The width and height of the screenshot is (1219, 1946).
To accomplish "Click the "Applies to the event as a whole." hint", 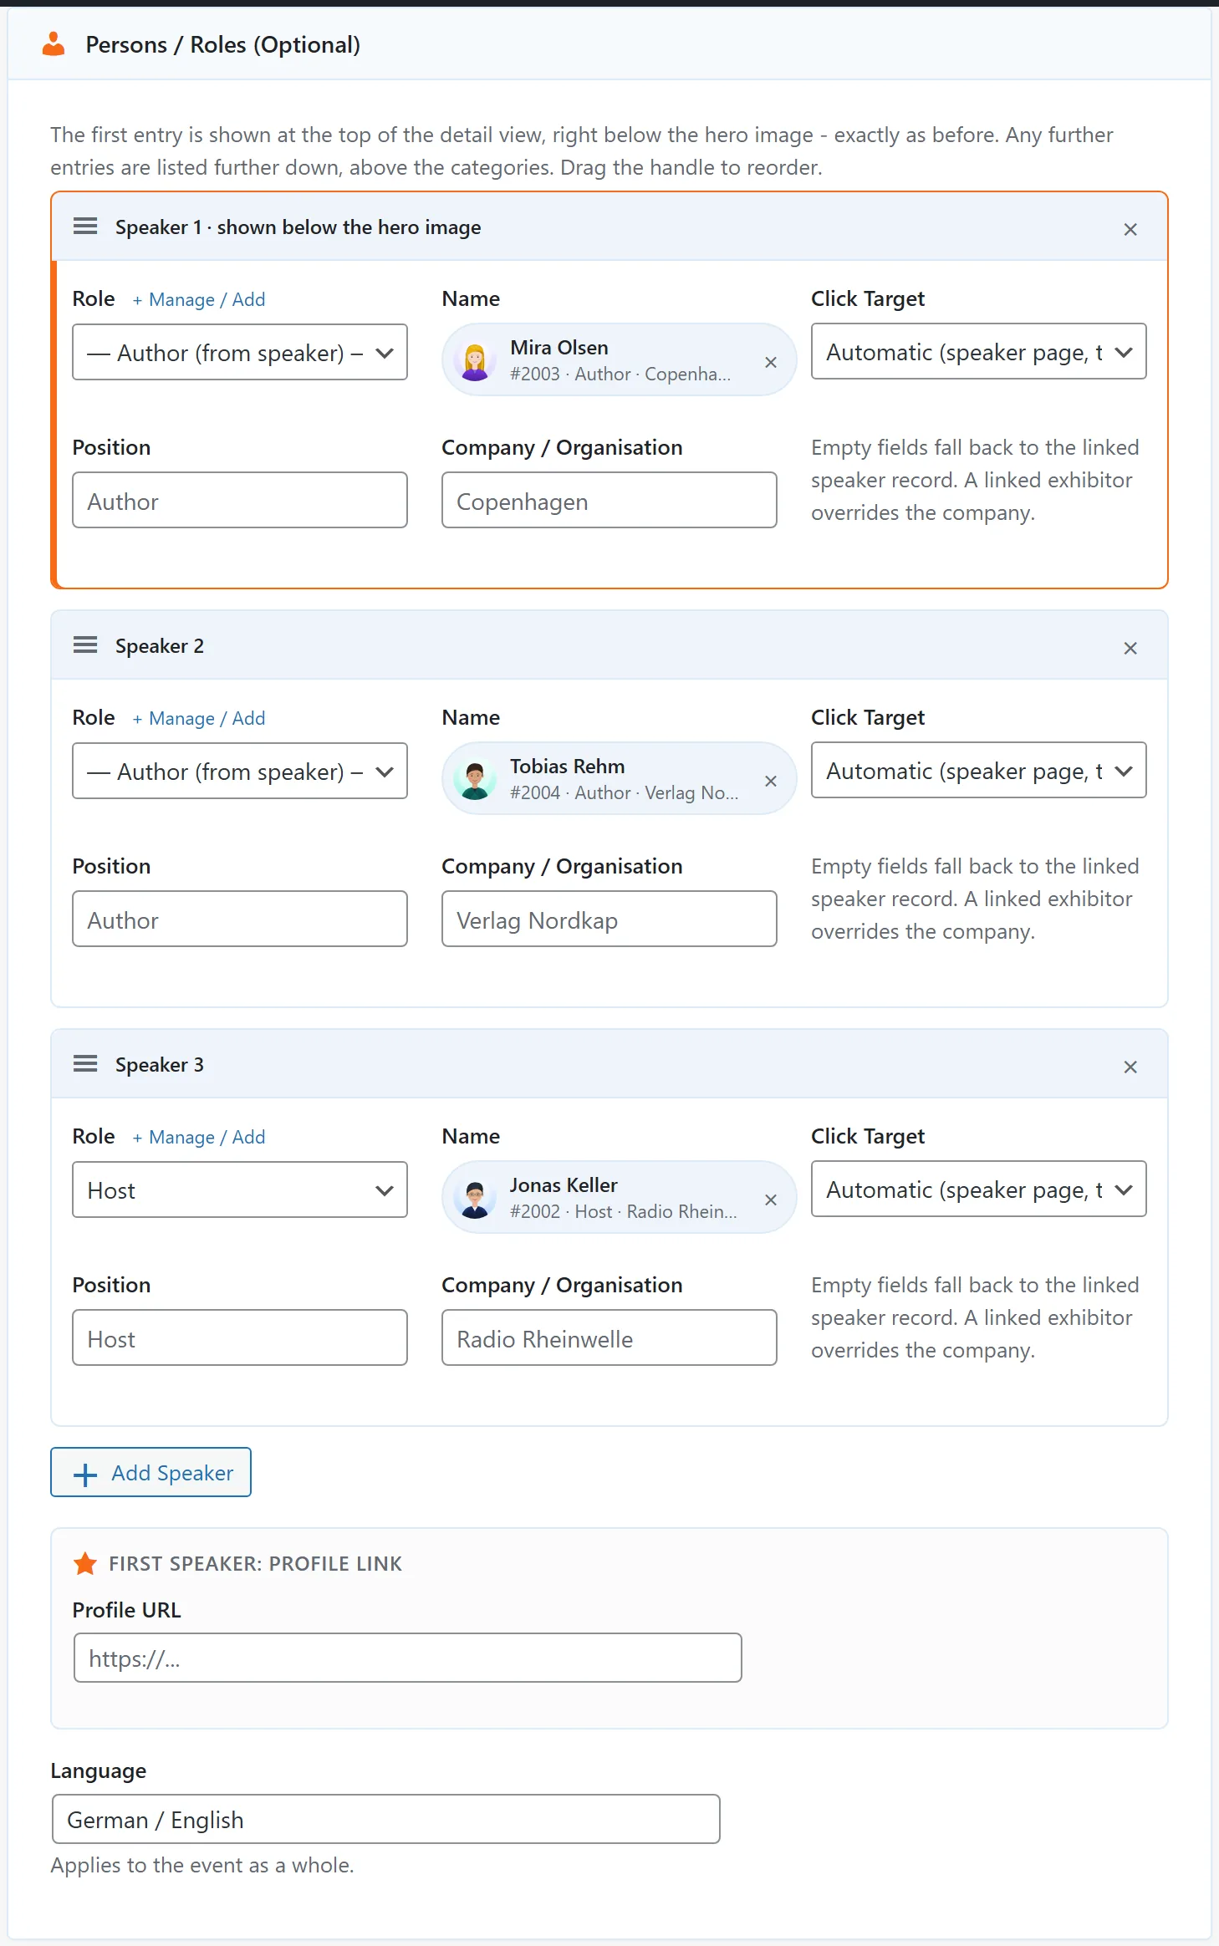I will click(202, 1865).
